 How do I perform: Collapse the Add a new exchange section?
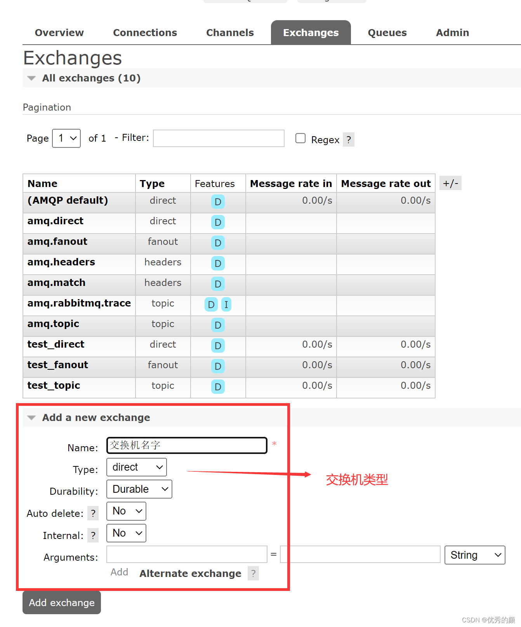pos(96,417)
